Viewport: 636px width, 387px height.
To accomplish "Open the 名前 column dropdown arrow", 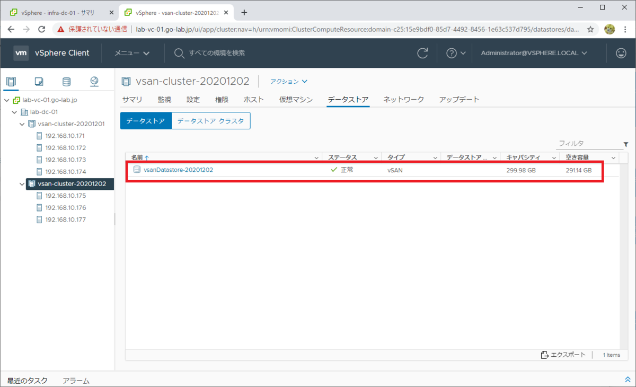I will tap(317, 158).
